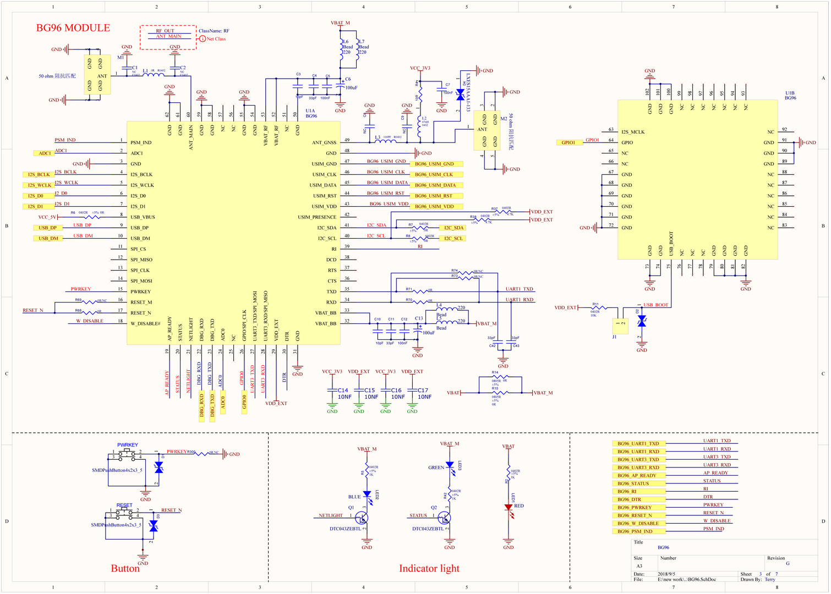Viewport: 831px width, 594px height.
Task: Select the C13 100uF capacitor
Action: tap(418, 332)
